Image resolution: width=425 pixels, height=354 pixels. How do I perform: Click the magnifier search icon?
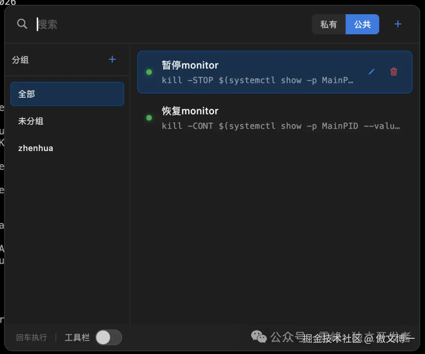[22, 24]
